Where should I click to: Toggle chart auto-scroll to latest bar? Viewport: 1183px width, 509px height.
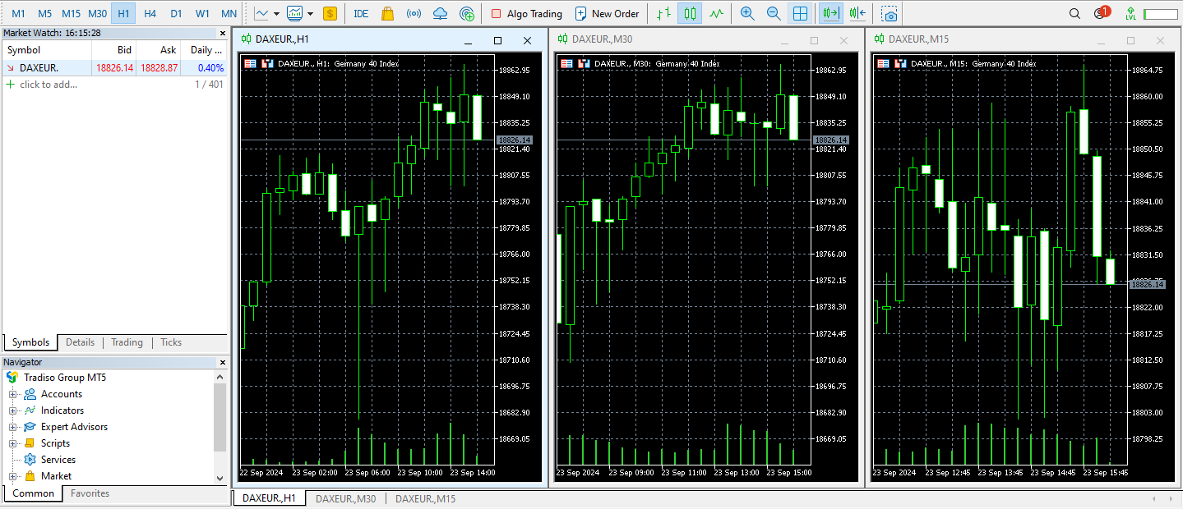(x=831, y=13)
